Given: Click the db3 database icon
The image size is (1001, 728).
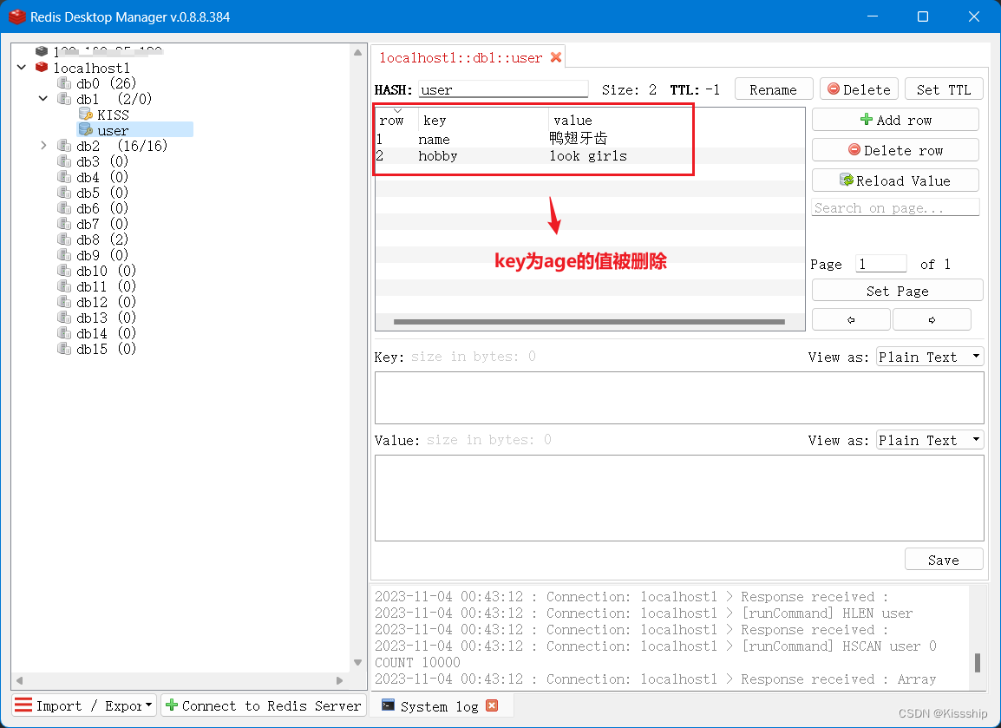Looking at the screenshot, I should click(x=64, y=161).
